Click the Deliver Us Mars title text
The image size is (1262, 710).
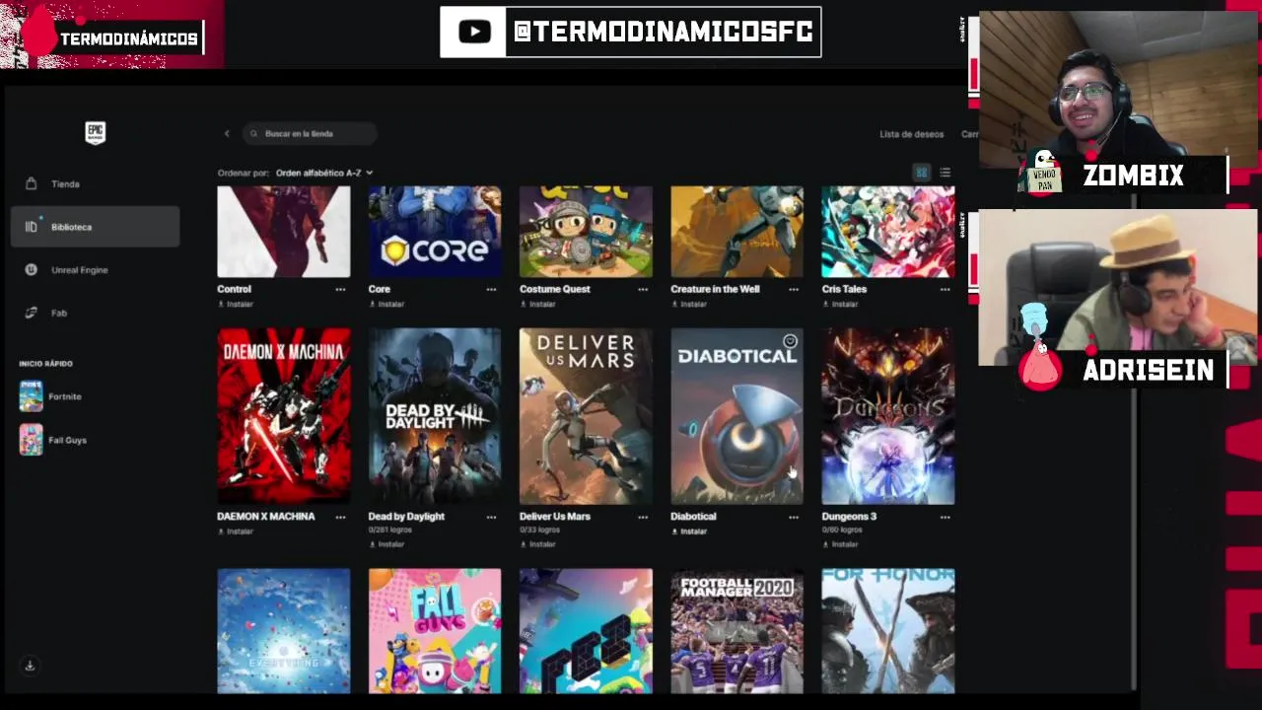click(x=555, y=517)
